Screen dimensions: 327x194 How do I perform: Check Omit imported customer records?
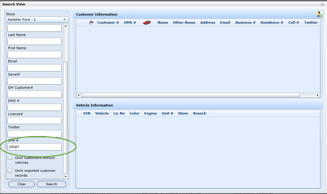10,171
